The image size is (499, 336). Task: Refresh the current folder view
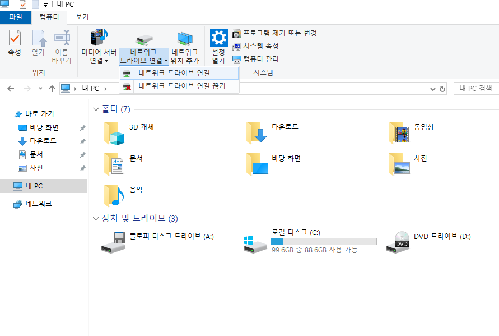click(442, 89)
